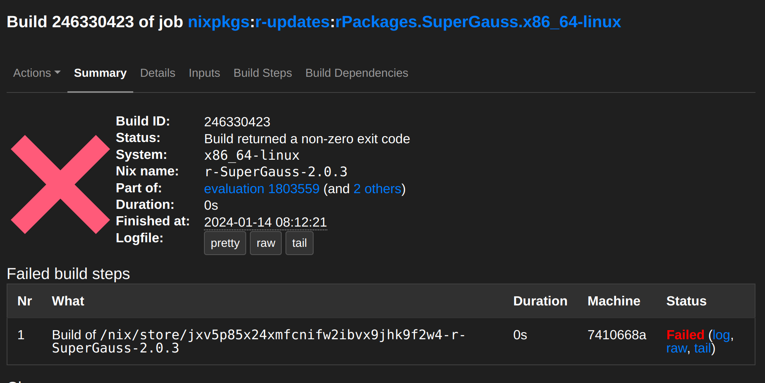View the tail logfile button

(x=300, y=243)
